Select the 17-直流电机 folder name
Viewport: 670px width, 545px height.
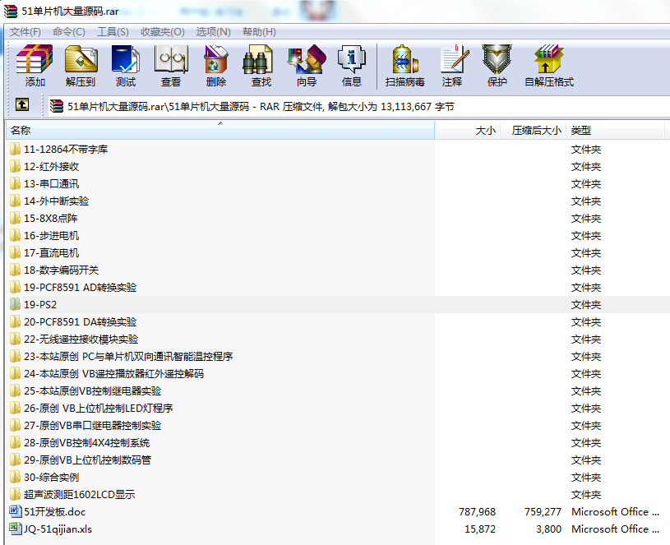pos(51,252)
